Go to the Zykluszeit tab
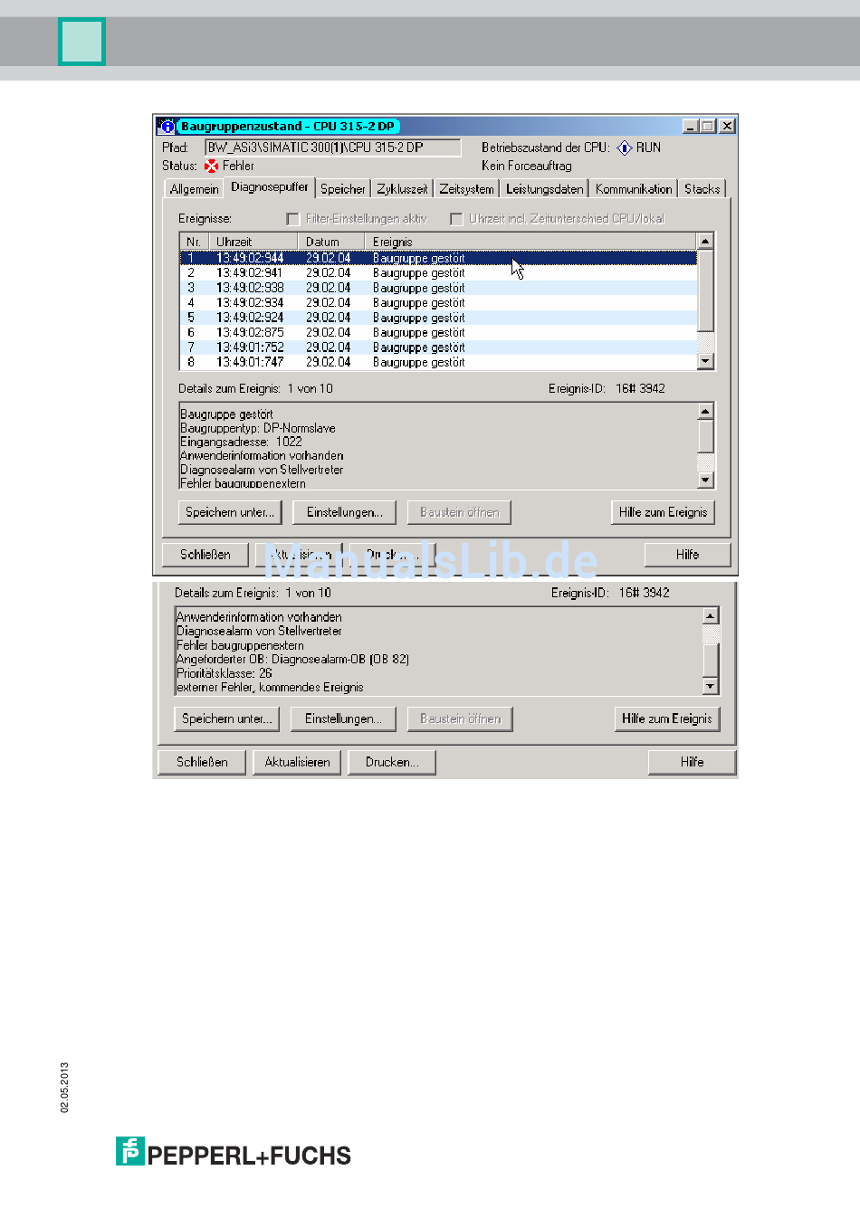860x1218 pixels. click(x=402, y=189)
